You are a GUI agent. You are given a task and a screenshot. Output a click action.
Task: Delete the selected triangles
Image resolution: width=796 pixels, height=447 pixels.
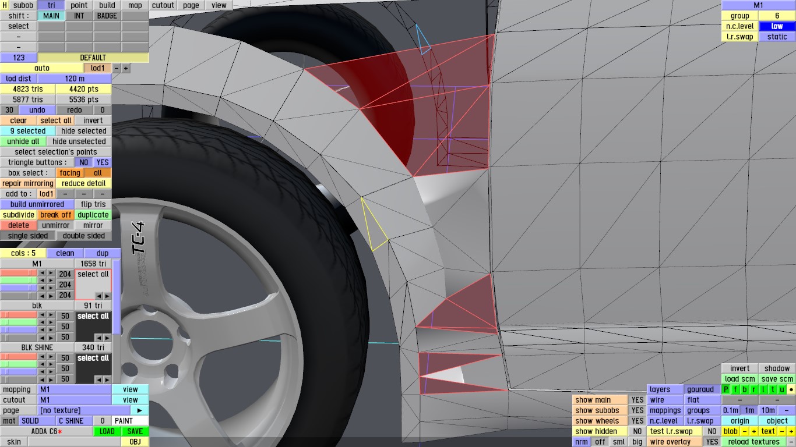pyautogui.click(x=19, y=225)
